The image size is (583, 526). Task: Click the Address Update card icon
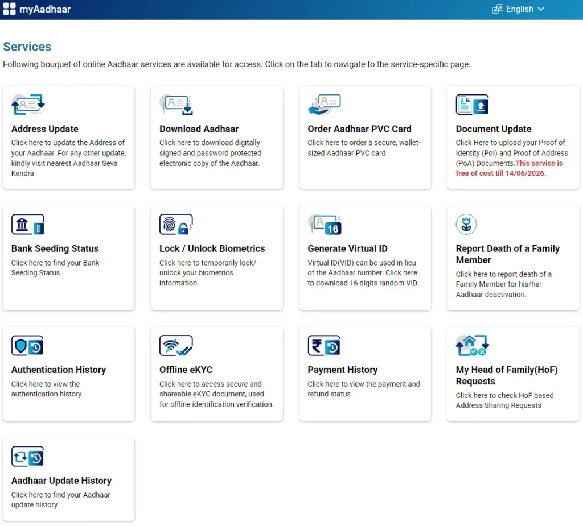(28, 105)
